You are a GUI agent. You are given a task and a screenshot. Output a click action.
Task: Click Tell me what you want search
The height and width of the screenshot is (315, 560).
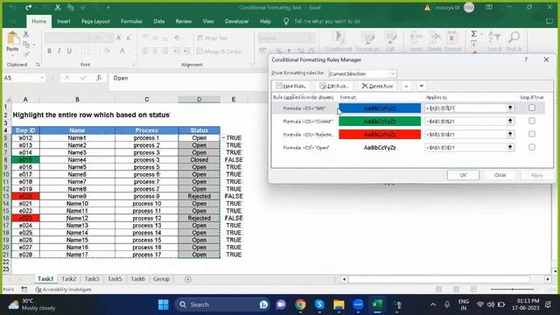click(x=326, y=21)
